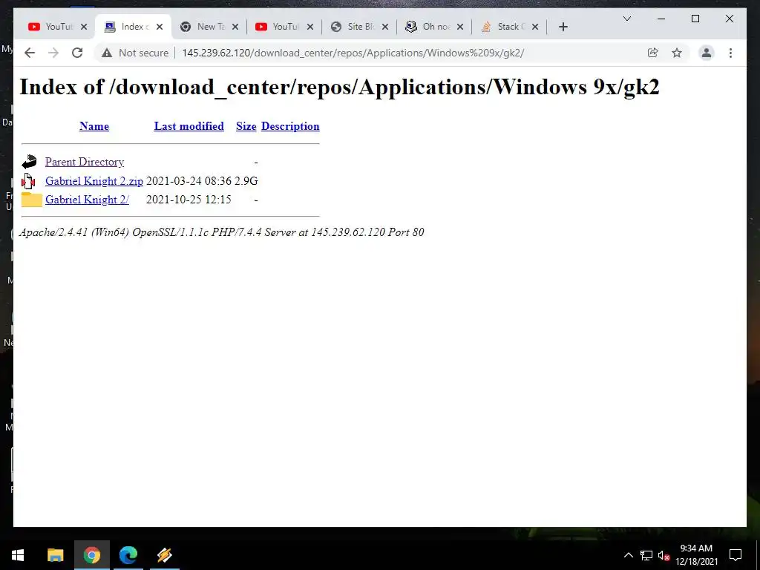
Task: Show hidden system tray icons
Action: [x=628, y=555]
